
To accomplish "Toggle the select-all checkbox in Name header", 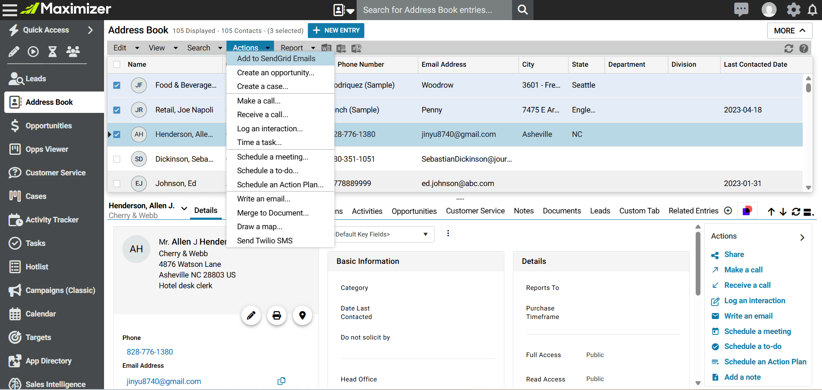I will [117, 65].
